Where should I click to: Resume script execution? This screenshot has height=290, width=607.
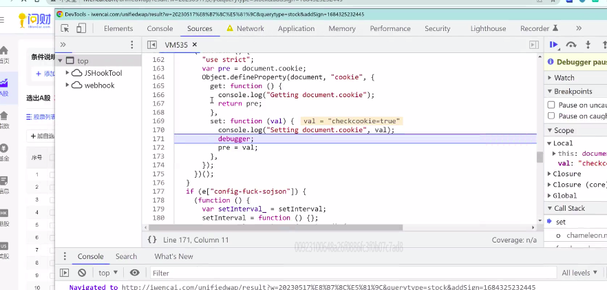point(554,45)
